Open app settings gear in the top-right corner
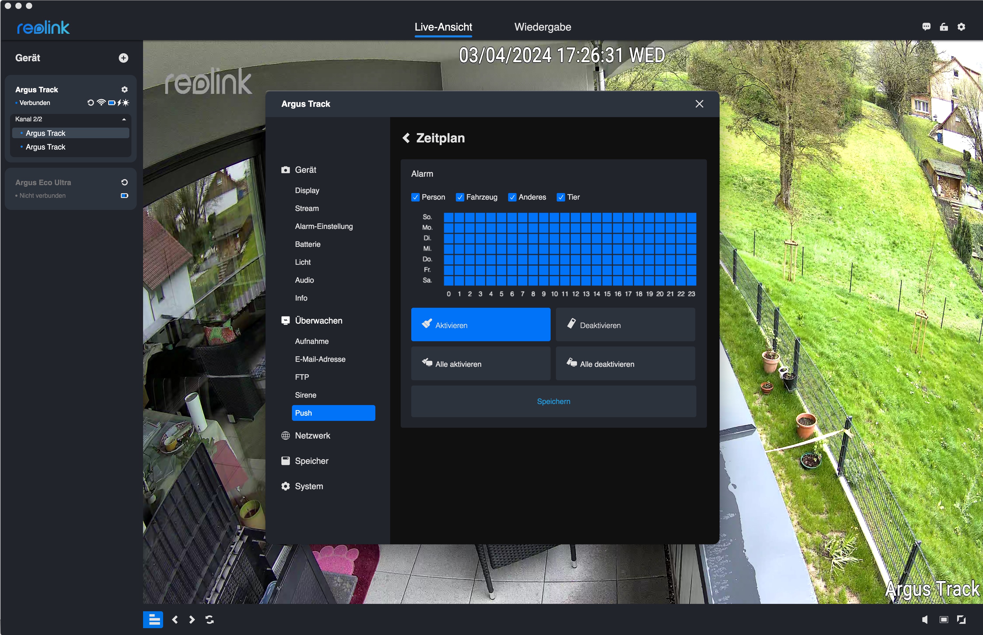This screenshot has height=635, width=983. pos(961,27)
